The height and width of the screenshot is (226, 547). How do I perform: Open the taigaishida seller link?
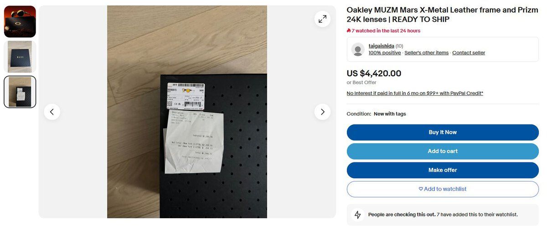click(x=381, y=46)
